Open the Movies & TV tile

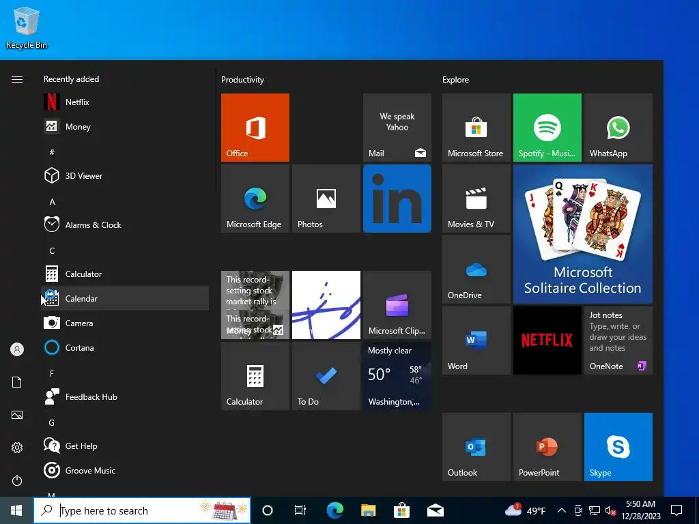coord(476,199)
